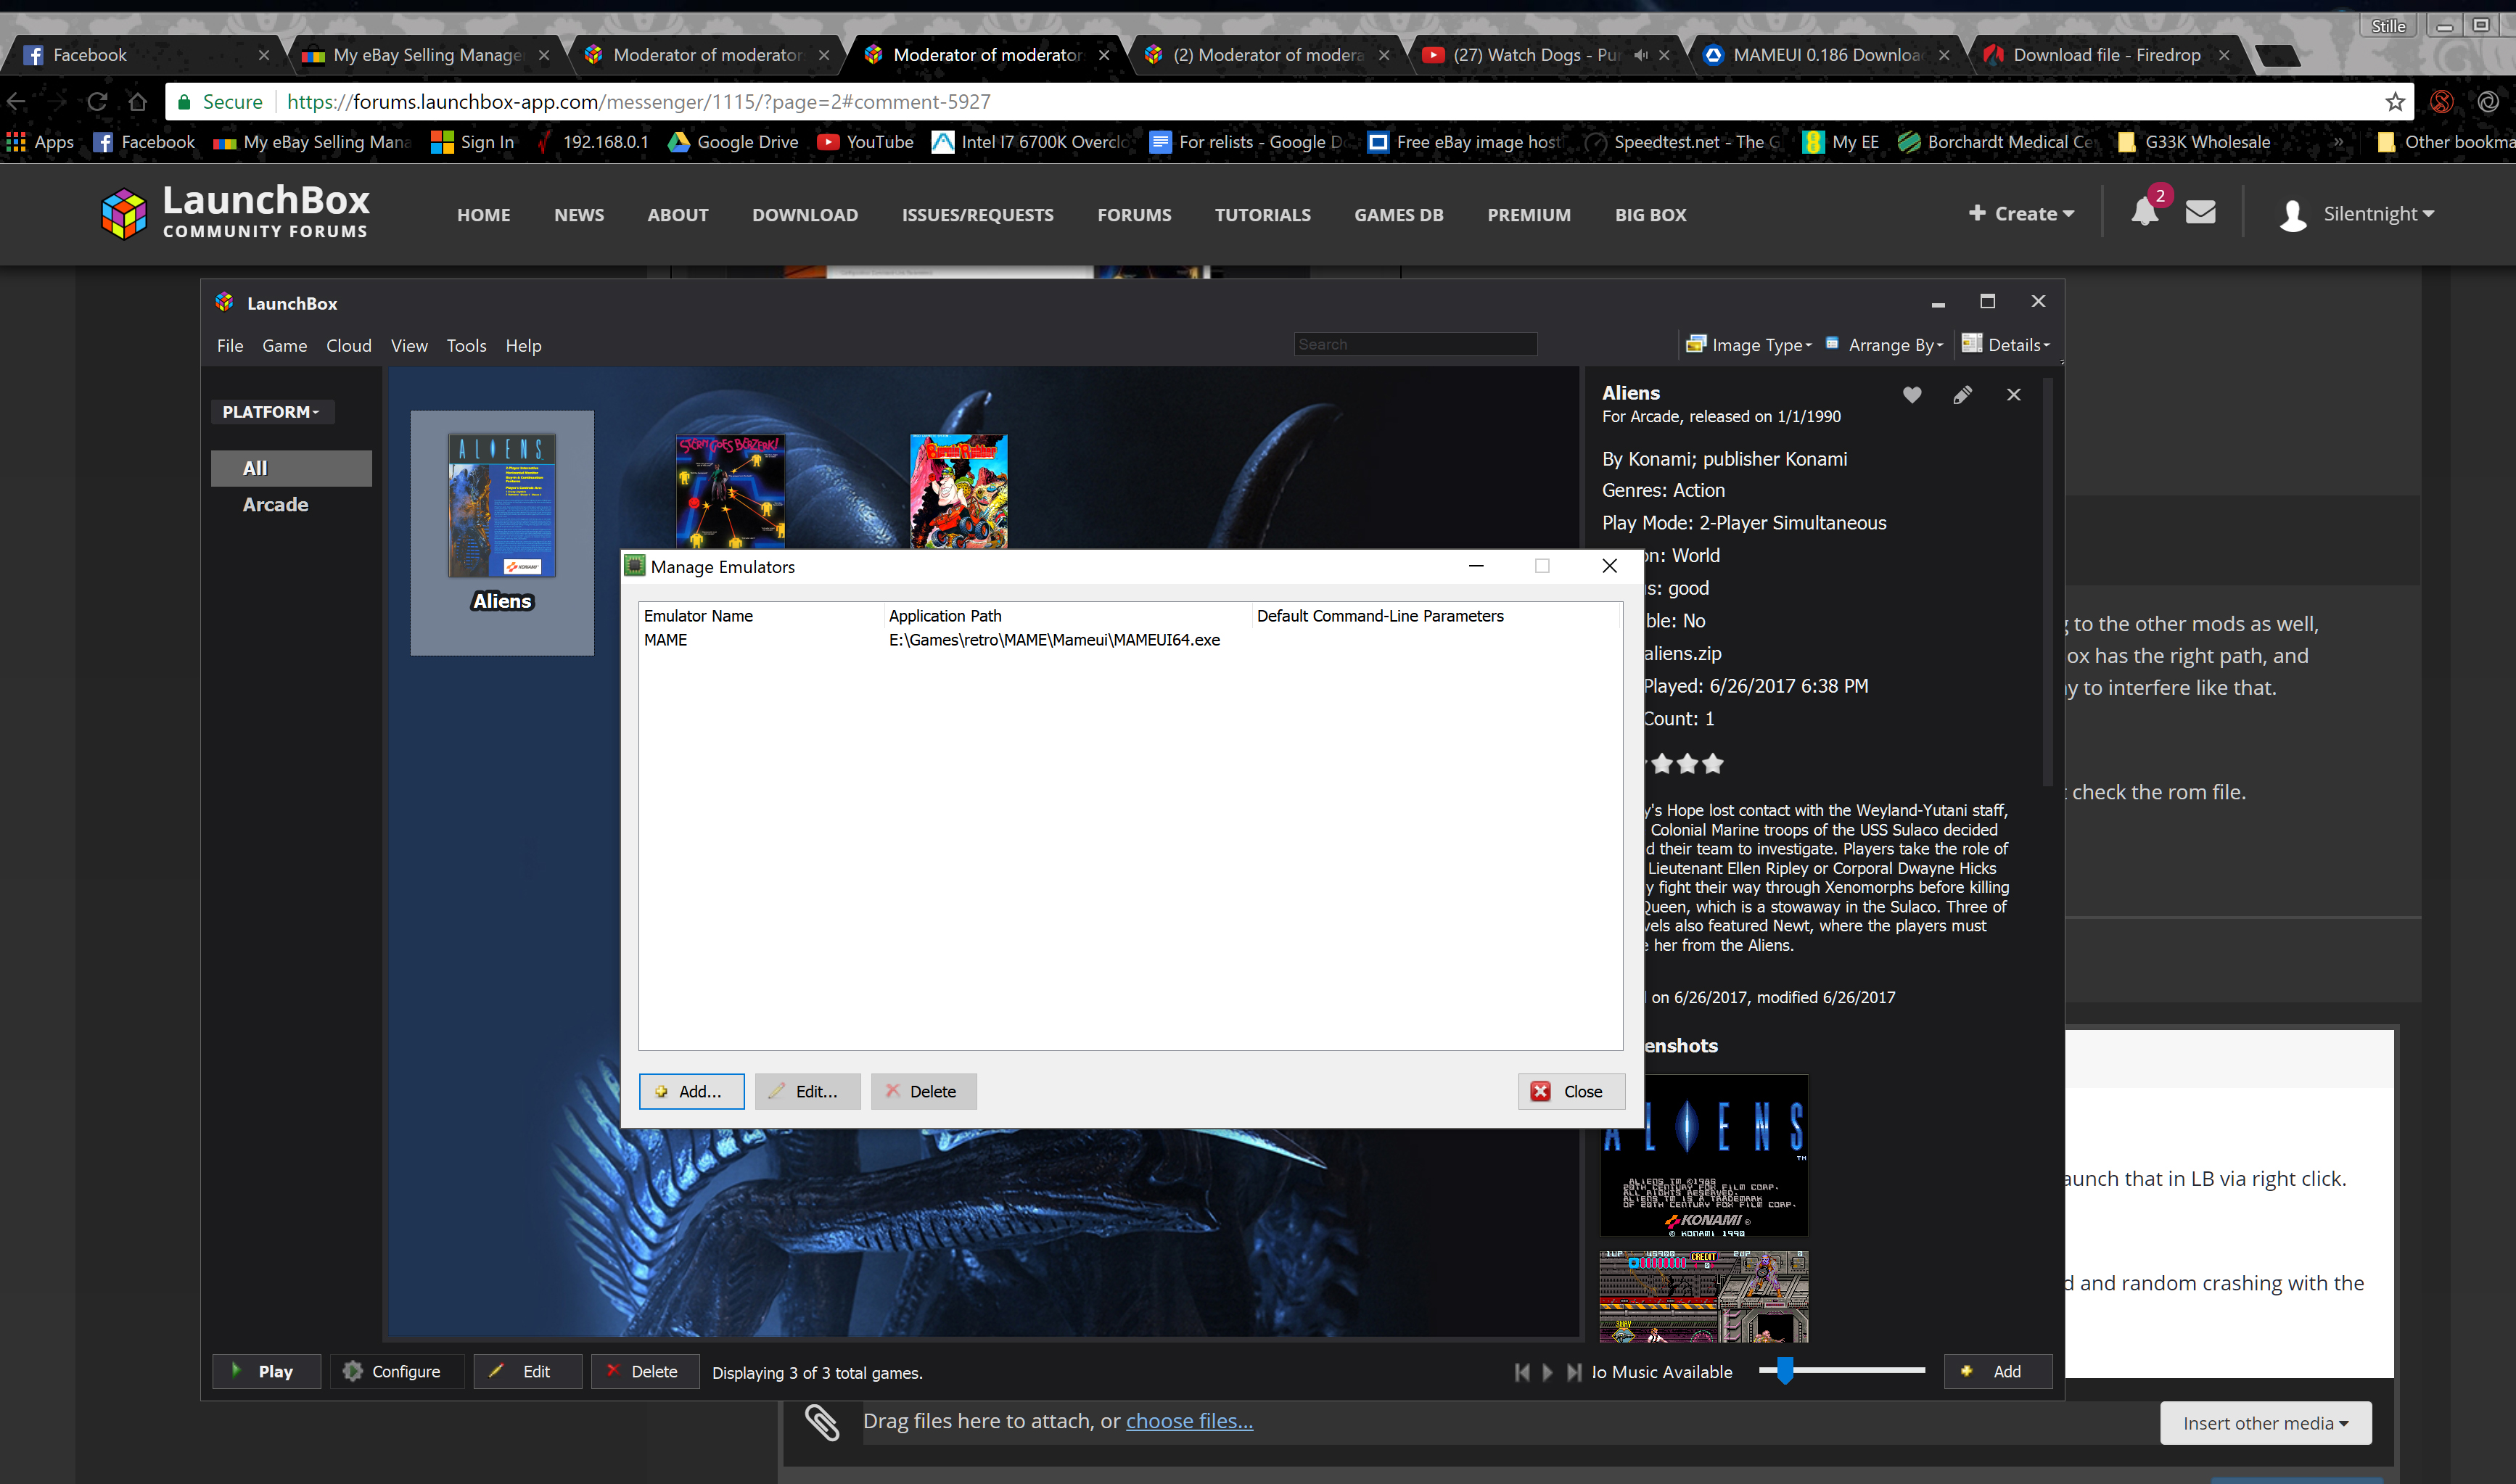Bookmark this page with the star icon

pos(2394,102)
